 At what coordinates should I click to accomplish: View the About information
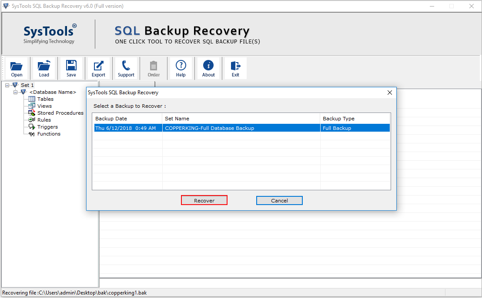(x=208, y=68)
